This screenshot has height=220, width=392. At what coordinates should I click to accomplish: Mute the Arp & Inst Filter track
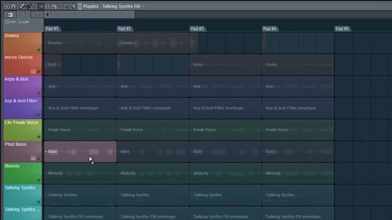39,116
